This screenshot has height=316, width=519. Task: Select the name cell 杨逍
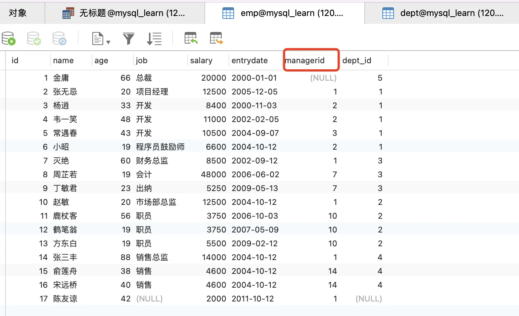[x=61, y=105]
